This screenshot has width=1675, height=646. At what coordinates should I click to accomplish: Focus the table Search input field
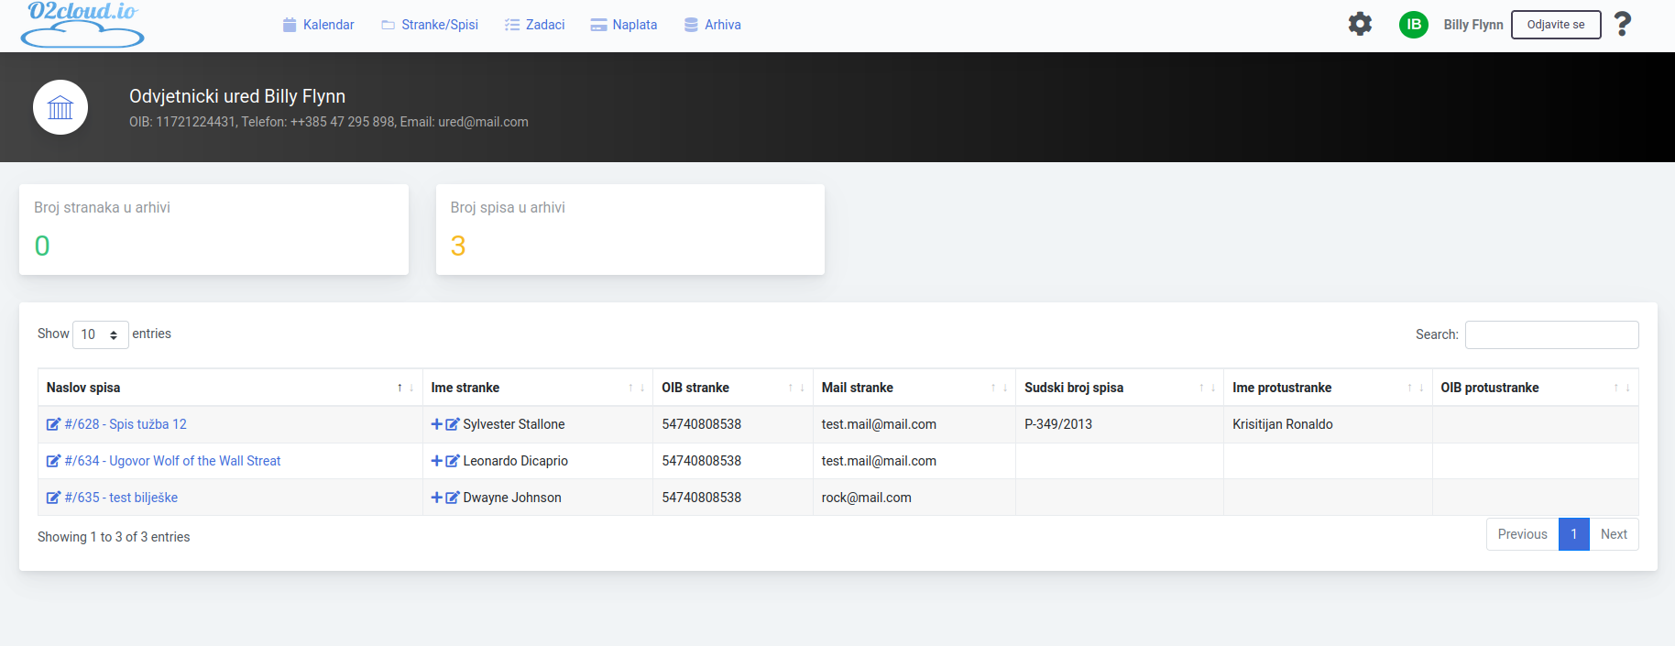[1551, 334]
